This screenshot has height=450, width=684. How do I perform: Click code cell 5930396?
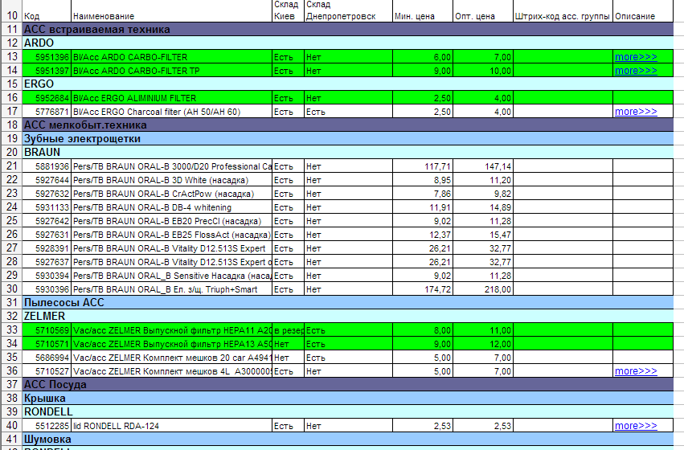47,289
